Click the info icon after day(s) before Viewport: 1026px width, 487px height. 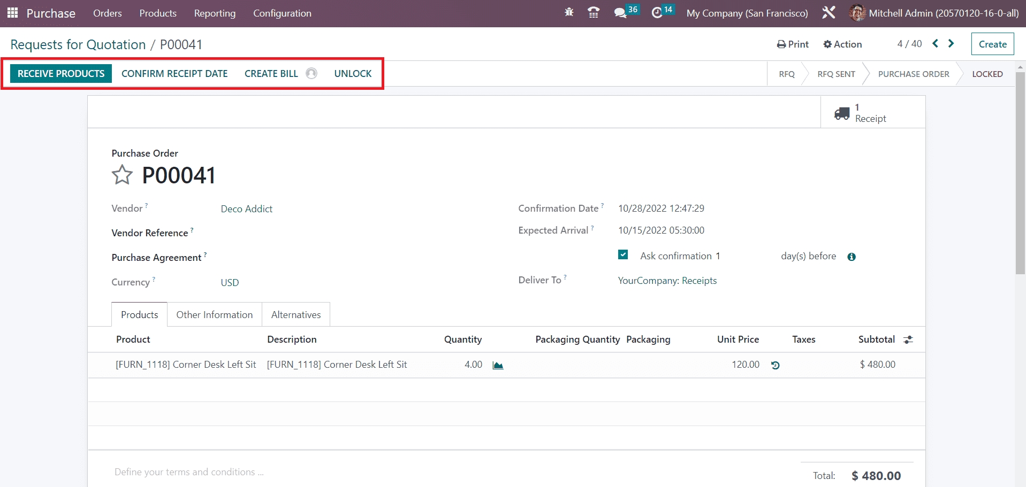click(852, 257)
